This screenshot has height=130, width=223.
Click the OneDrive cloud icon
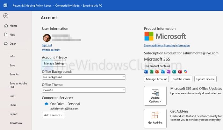(x=47, y=104)
